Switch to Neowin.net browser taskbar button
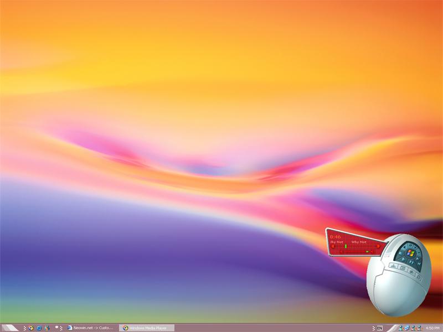Screen dimensions: 443x332 point(91,328)
